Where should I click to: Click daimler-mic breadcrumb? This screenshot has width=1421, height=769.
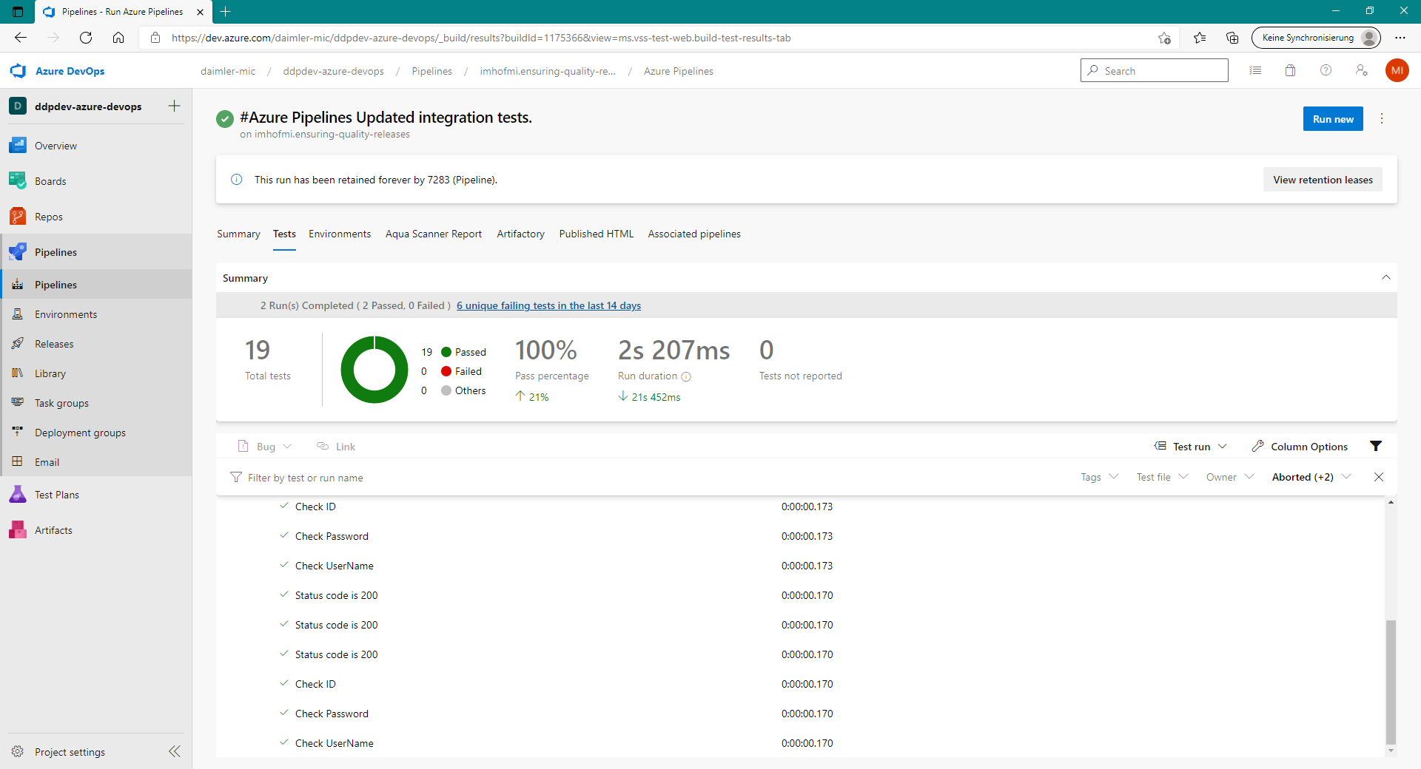tap(228, 71)
